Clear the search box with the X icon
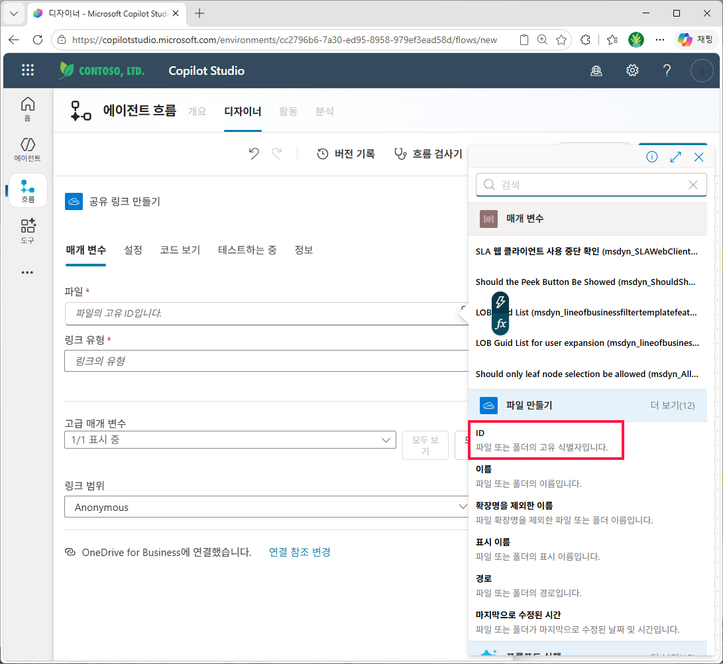 693,185
